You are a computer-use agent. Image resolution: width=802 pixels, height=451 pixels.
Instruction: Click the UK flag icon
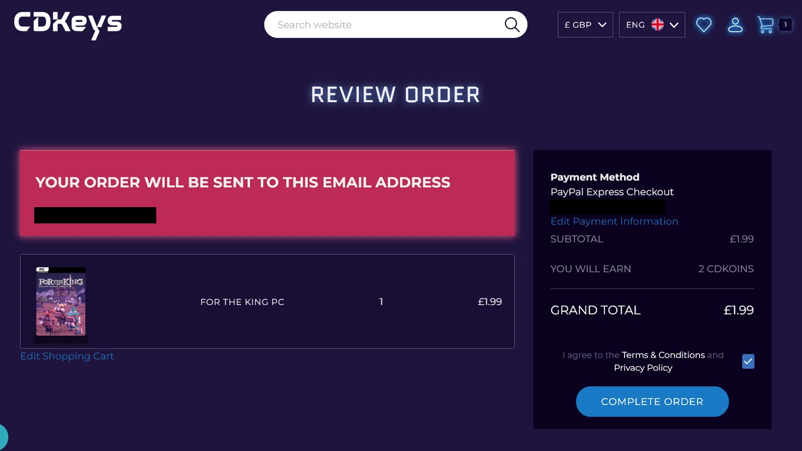pyautogui.click(x=657, y=25)
